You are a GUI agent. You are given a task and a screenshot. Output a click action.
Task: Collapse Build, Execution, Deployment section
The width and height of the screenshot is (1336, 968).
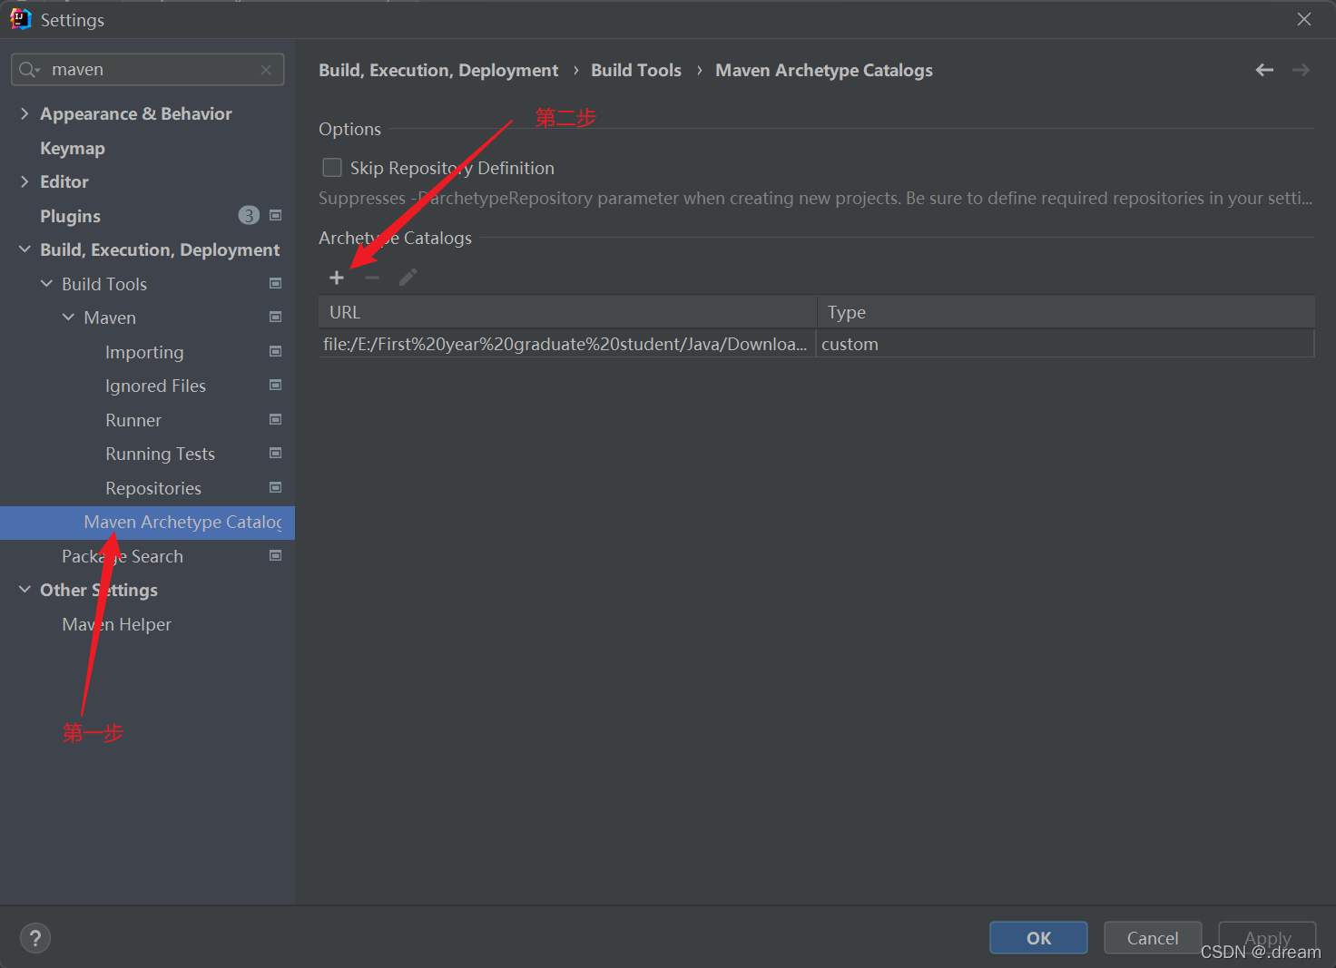25,249
